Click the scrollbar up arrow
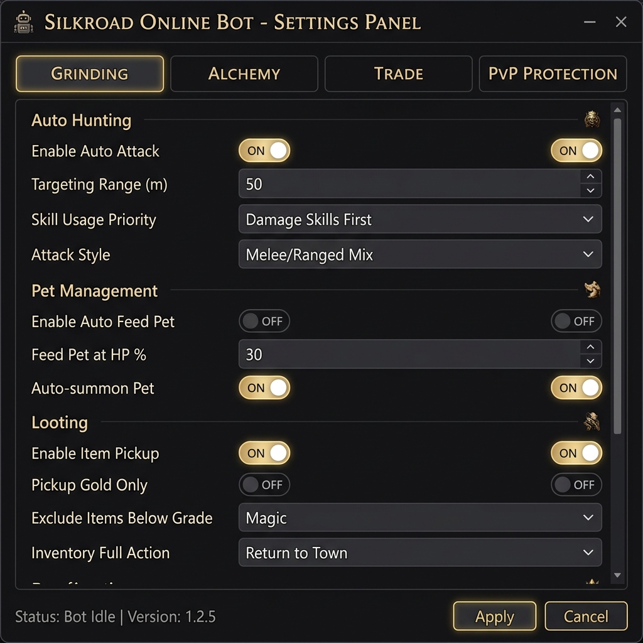This screenshot has width=643, height=643. click(x=617, y=111)
